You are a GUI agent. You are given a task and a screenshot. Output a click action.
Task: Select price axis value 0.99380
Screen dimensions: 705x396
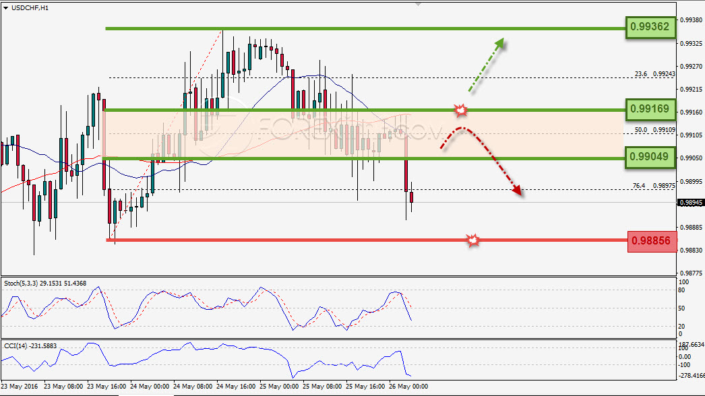[x=691, y=20]
